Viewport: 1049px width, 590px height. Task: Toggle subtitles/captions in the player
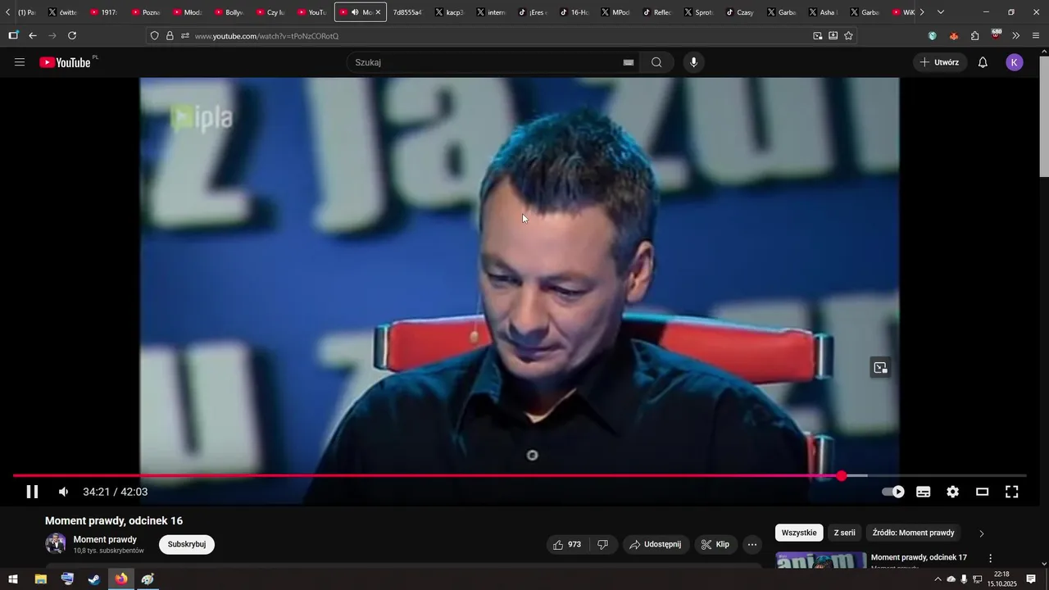coord(924,492)
